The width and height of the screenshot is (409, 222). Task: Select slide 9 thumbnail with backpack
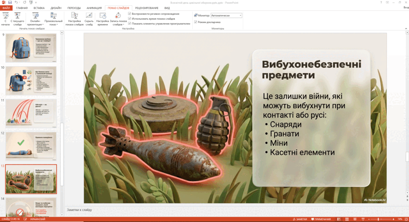[31, 48]
